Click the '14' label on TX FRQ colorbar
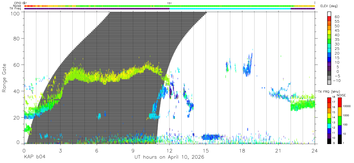Screen dimensions: 354x163 (x=334, y=117)
